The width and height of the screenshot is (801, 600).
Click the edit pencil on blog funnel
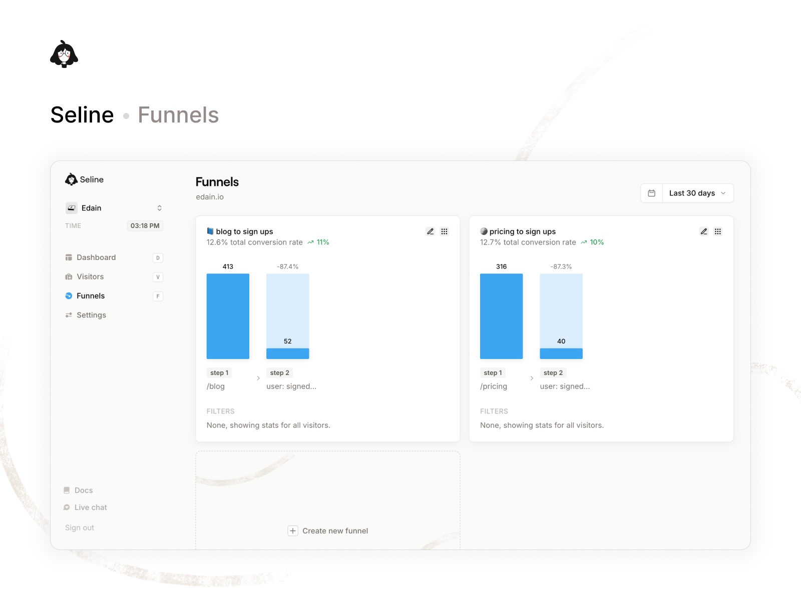tap(430, 231)
